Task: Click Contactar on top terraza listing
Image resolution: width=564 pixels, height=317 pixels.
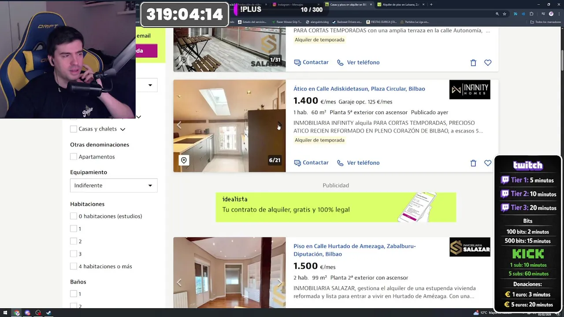Action: [x=311, y=63]
